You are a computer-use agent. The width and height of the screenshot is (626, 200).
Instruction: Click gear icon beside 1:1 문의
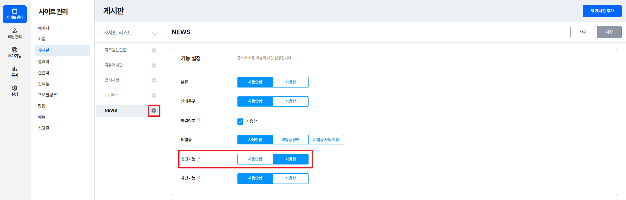[154, 95]
